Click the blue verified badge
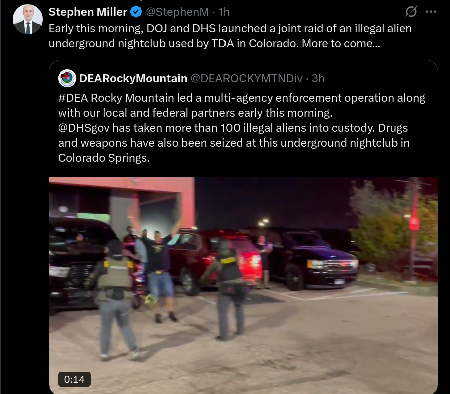Image resolution: width=450 pixels, height=394 pixels. point(136,12)
